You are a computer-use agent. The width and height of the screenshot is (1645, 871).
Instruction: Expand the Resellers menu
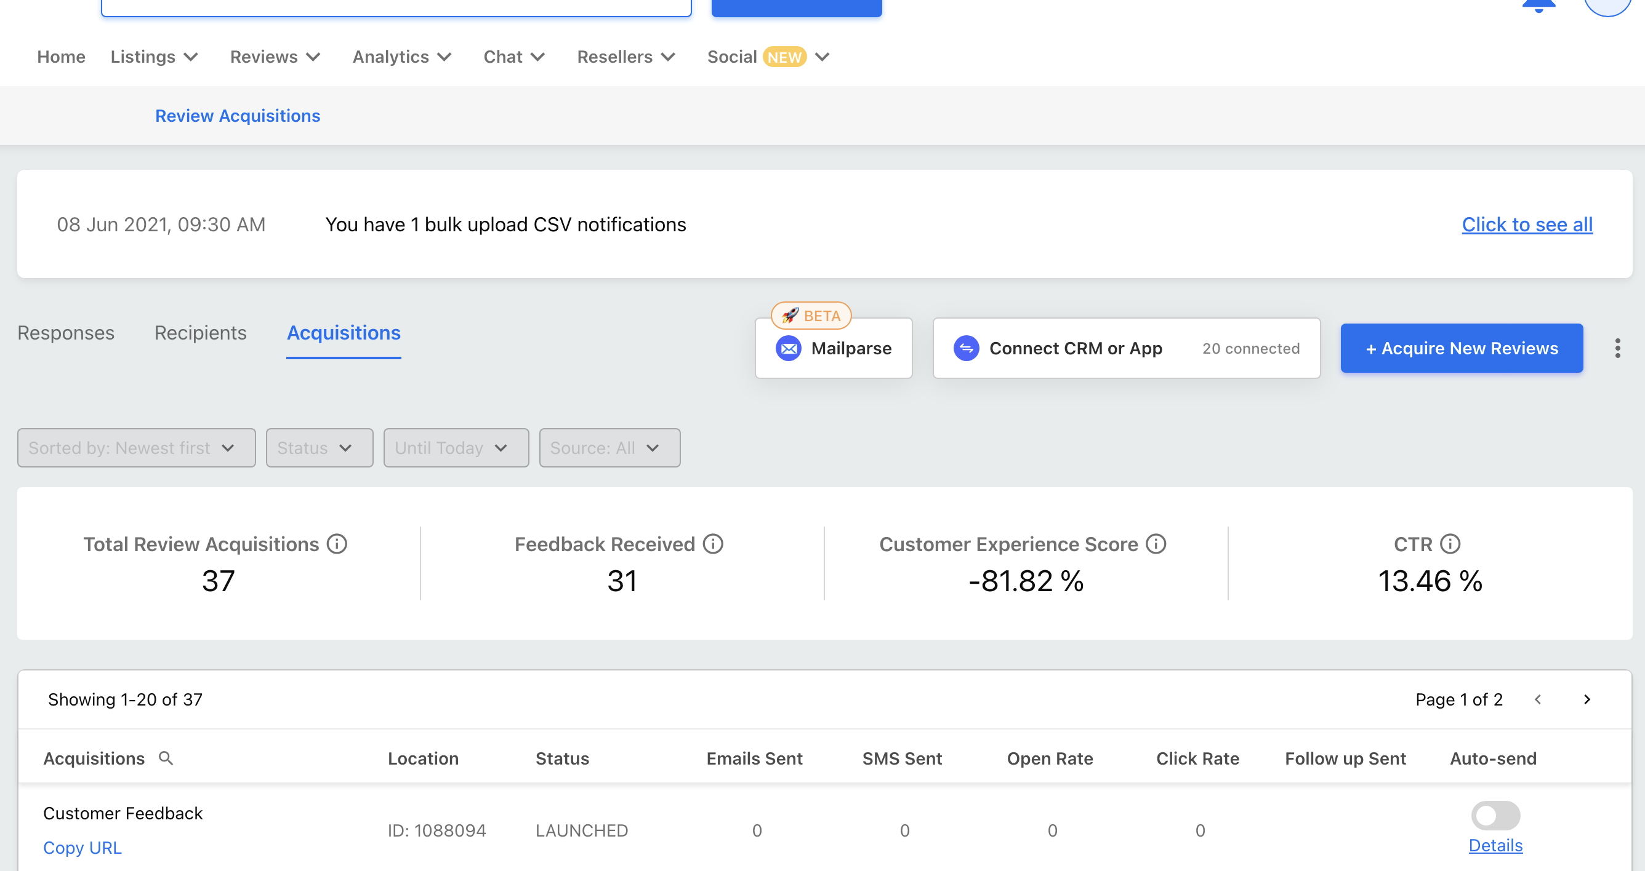coord(626,57)
